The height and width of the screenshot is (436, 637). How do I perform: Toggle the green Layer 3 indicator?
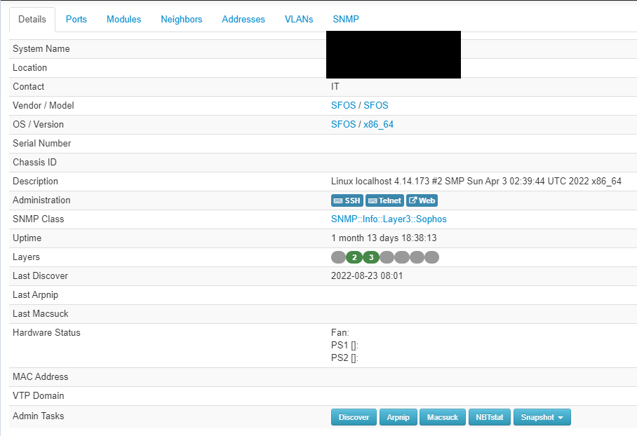point(370,257)
